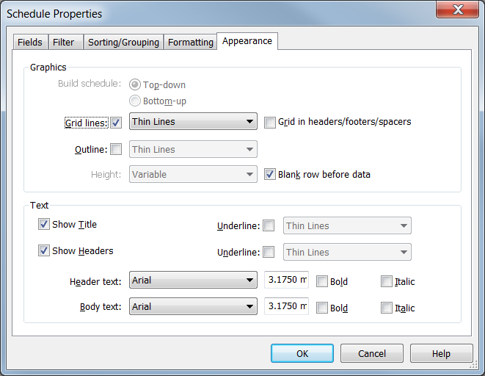
Task: Select the Formatting tab
Action: [191, 43]
